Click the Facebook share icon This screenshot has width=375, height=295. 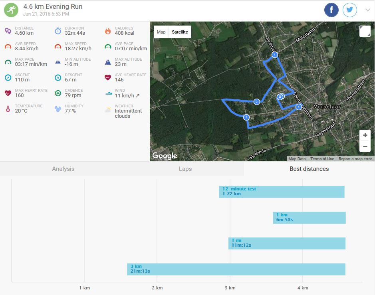(331, 10)
